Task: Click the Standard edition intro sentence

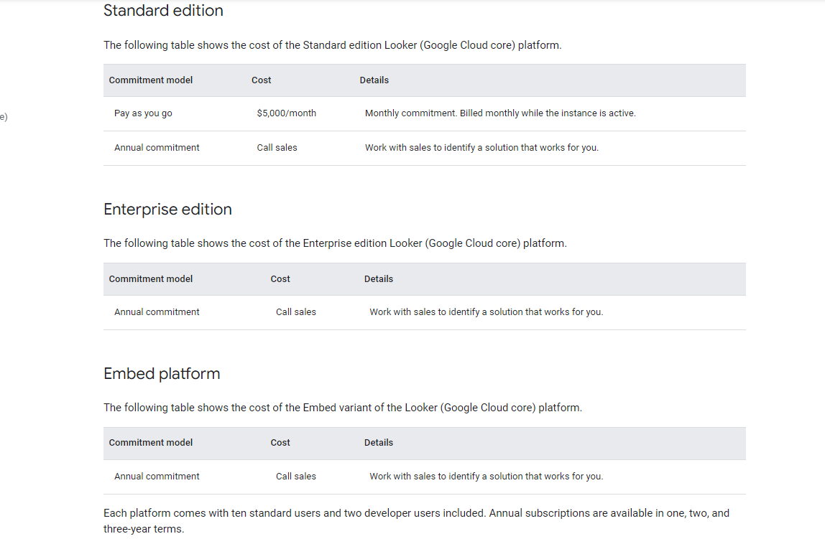Action: click(332, 44)
